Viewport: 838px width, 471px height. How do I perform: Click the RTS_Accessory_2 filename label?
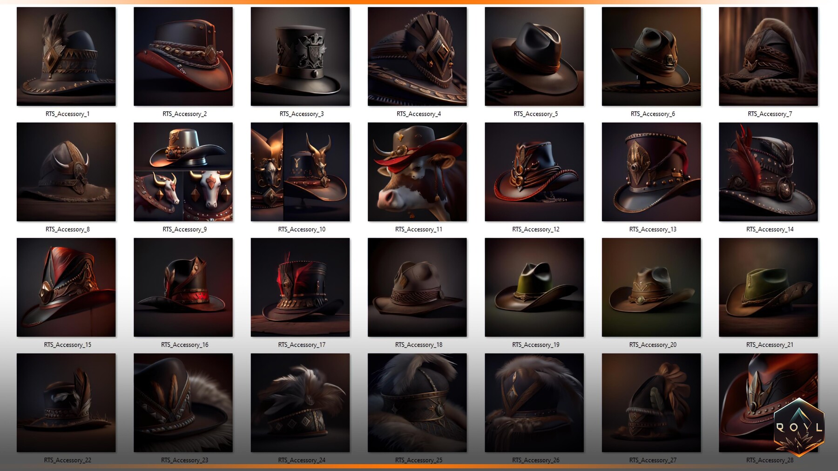pos(183,114)
